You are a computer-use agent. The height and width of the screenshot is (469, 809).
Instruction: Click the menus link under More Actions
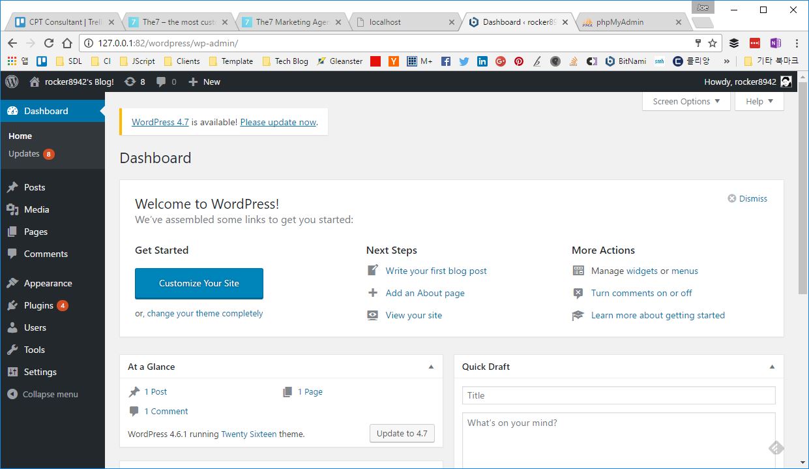684,271
